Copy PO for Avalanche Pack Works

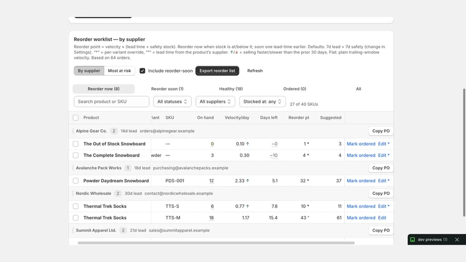click(381, 168)
